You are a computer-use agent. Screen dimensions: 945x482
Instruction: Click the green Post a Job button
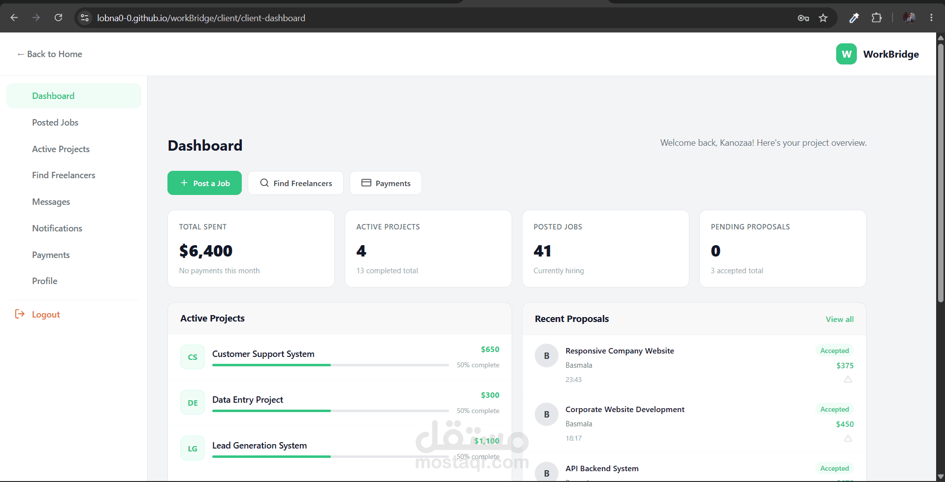click(x=204, y=183)
